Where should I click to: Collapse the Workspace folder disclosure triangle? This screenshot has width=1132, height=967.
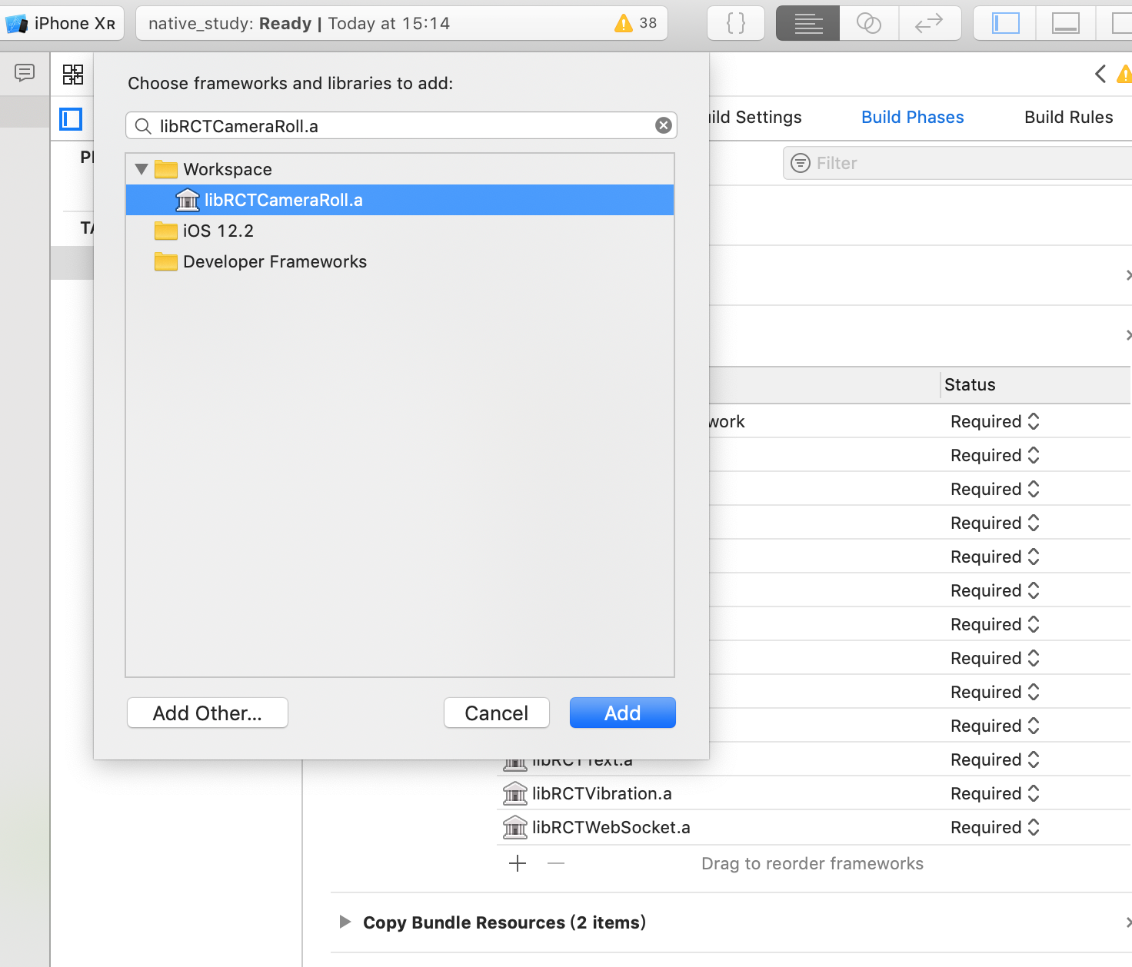tap(141, 169)
